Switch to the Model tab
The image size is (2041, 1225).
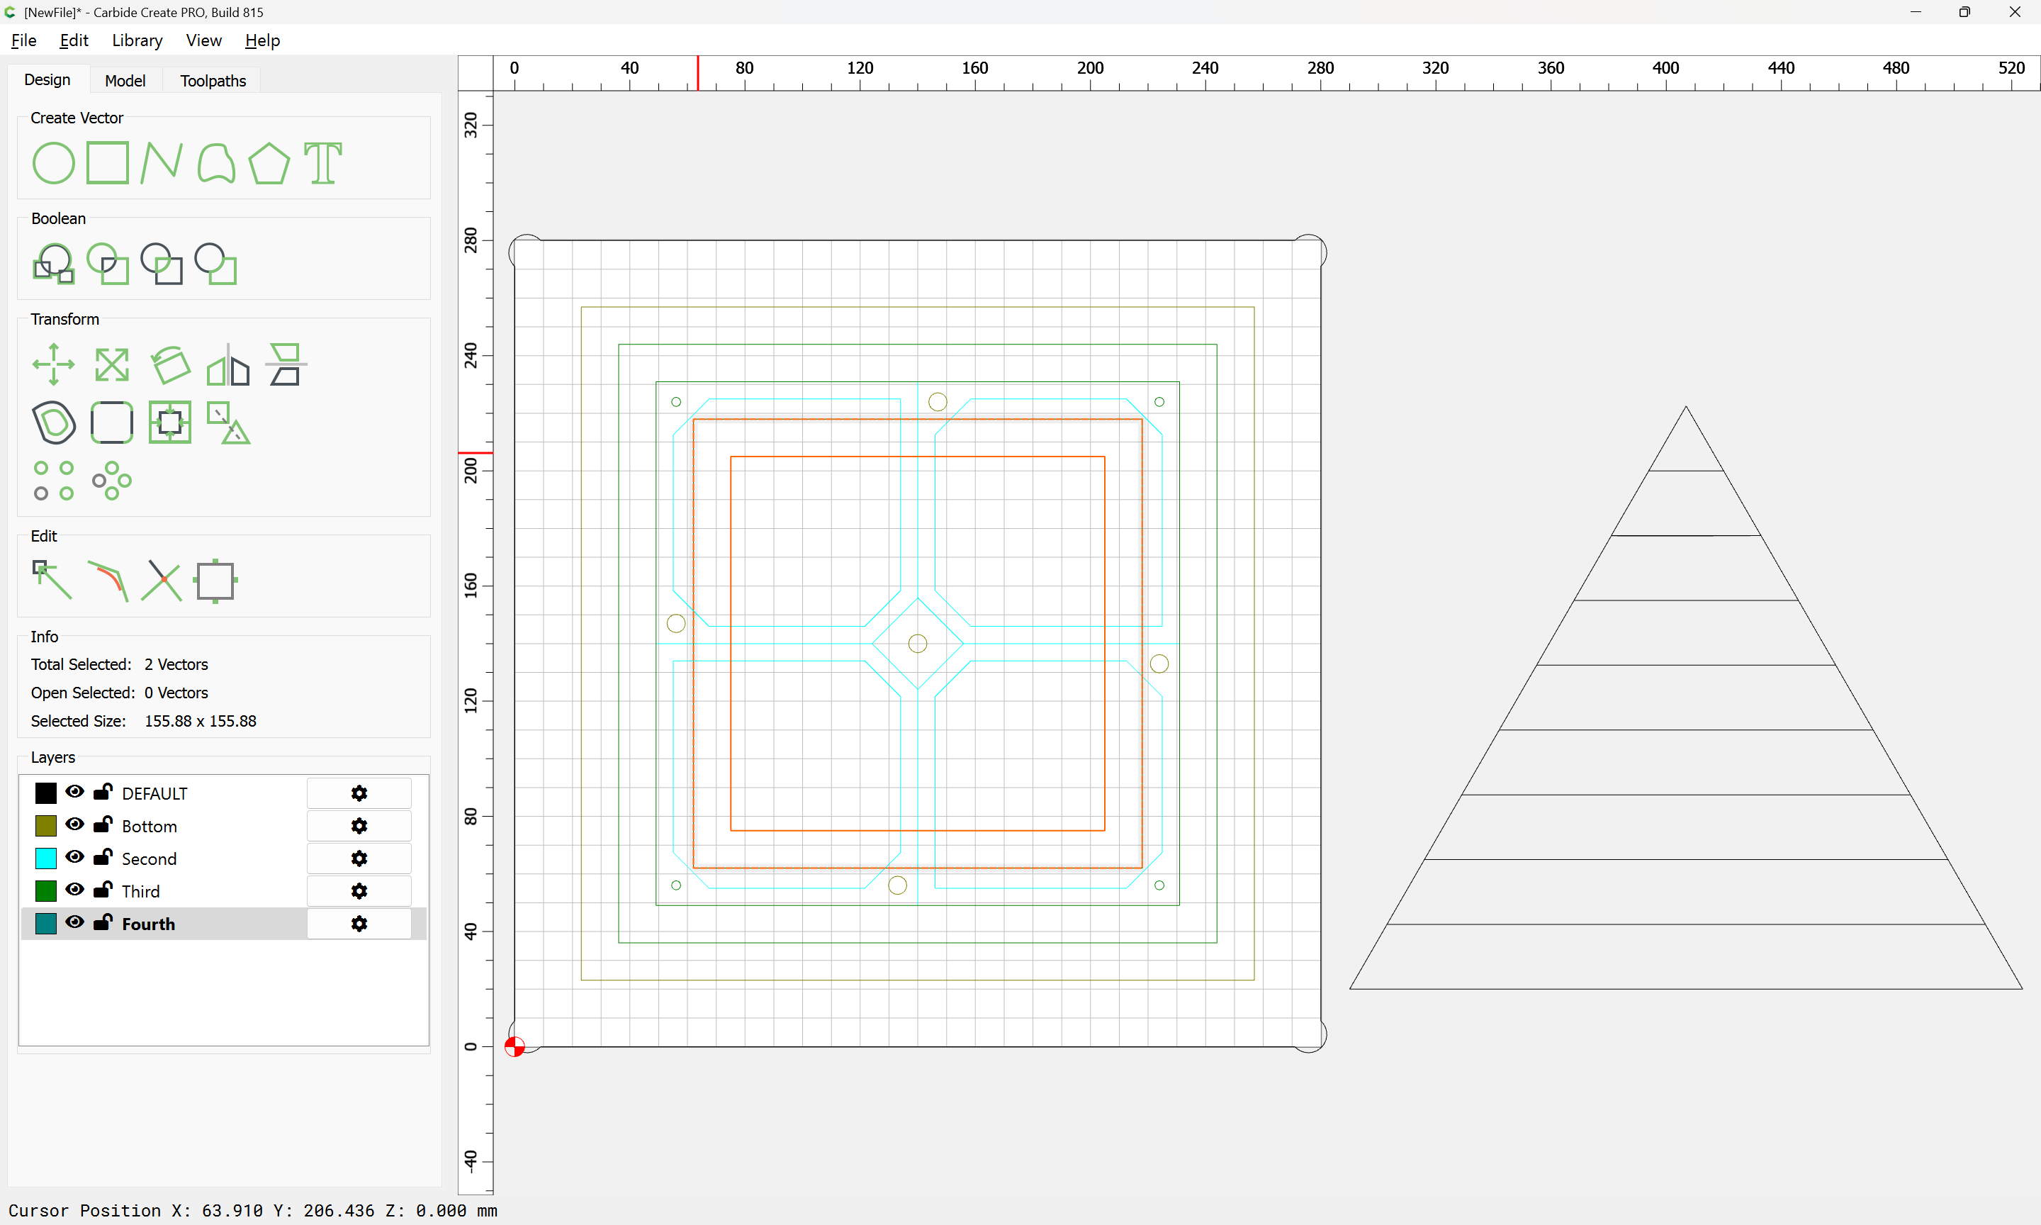point(125,81)
